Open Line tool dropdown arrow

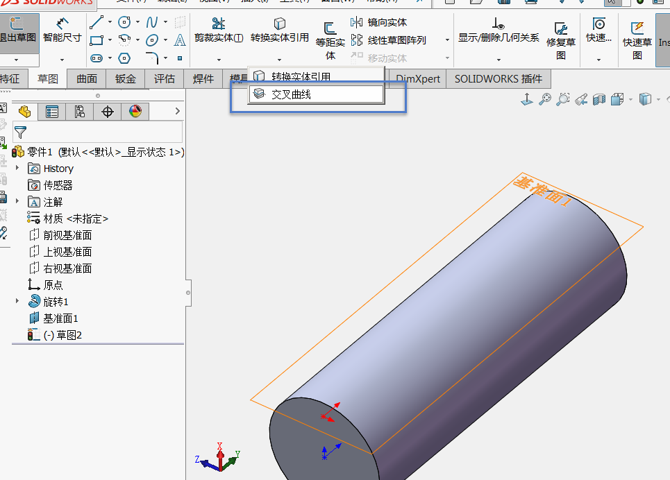[110, 22]
